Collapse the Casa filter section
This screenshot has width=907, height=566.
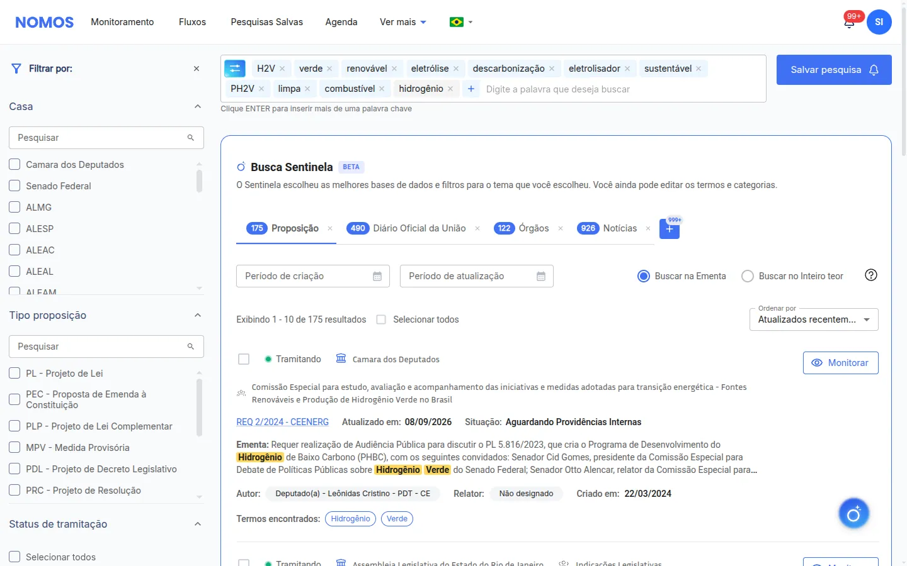pos(198,107)
